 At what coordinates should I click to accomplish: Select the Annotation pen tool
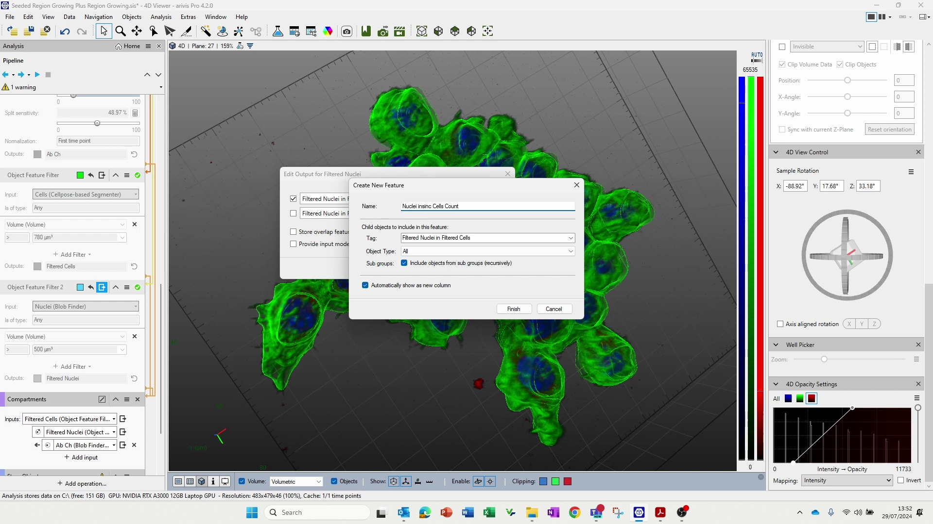pyautogui.click(x=186, y=31)
